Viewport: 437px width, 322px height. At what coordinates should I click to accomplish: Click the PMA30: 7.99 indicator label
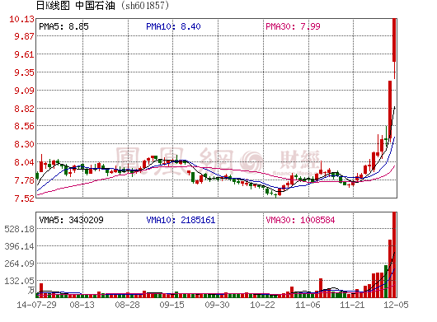point(293,26)
